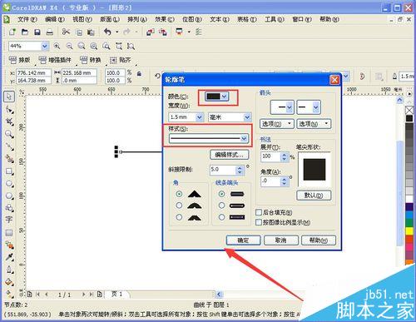Click the 取消 button
Screen dimensions: 416x322
pos(281,240)
